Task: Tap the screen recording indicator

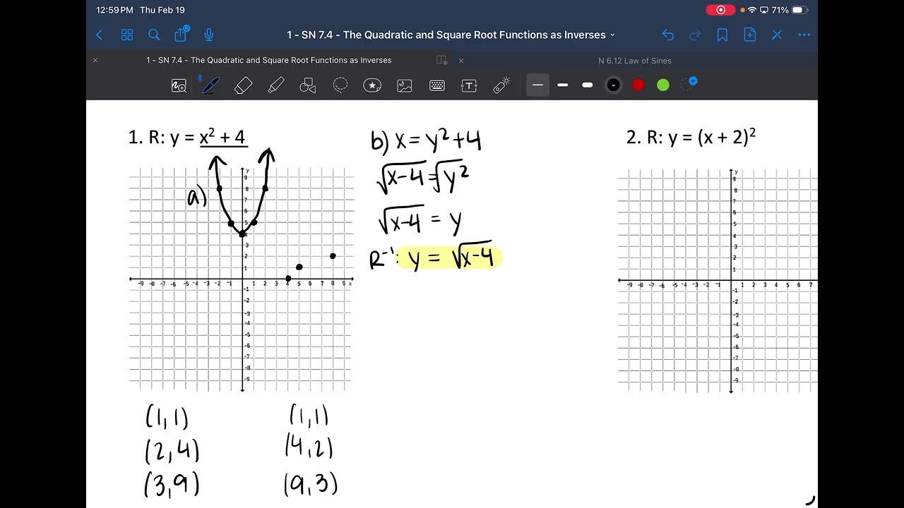Action: tap(720, 10)
